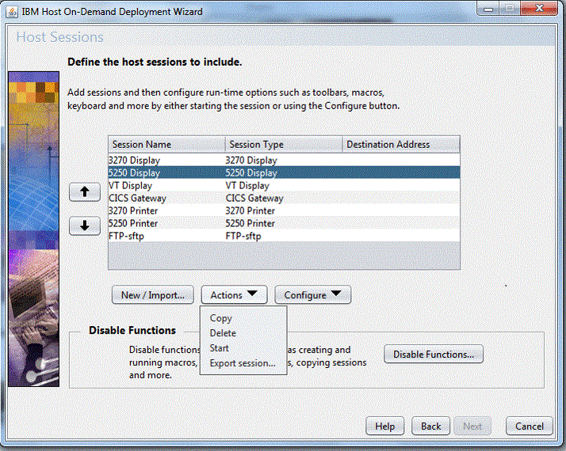Click VT Display in Session Type column
The width and height of the screenshot is (566, 451).
pos(247,185)
